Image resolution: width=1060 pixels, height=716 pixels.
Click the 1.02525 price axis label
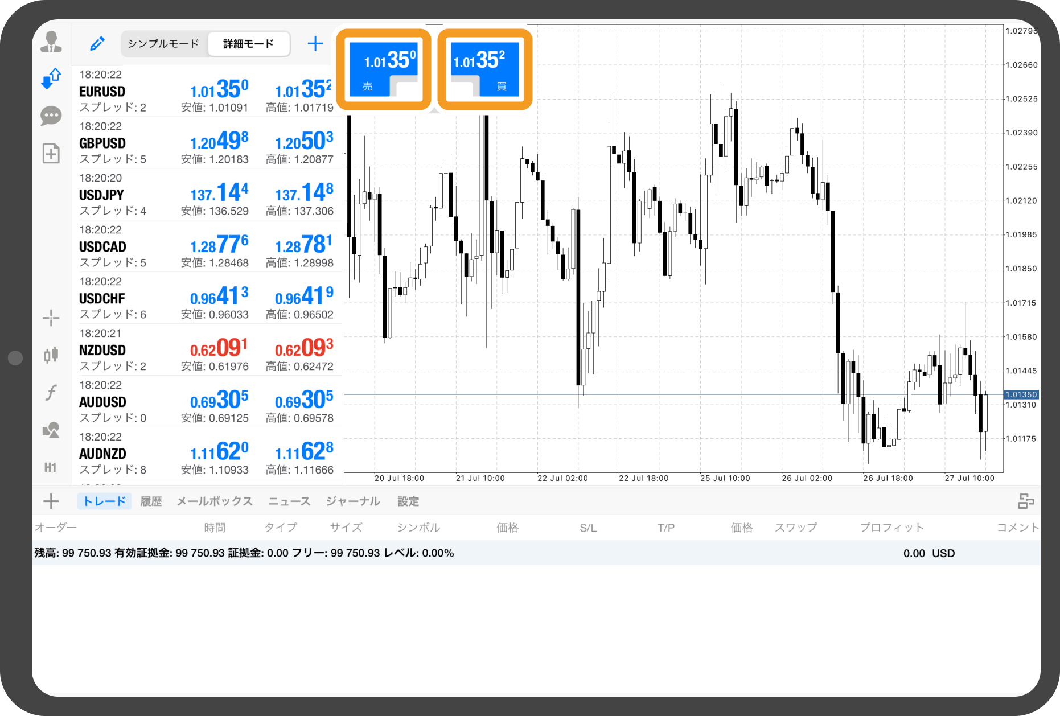(1021, 99)
